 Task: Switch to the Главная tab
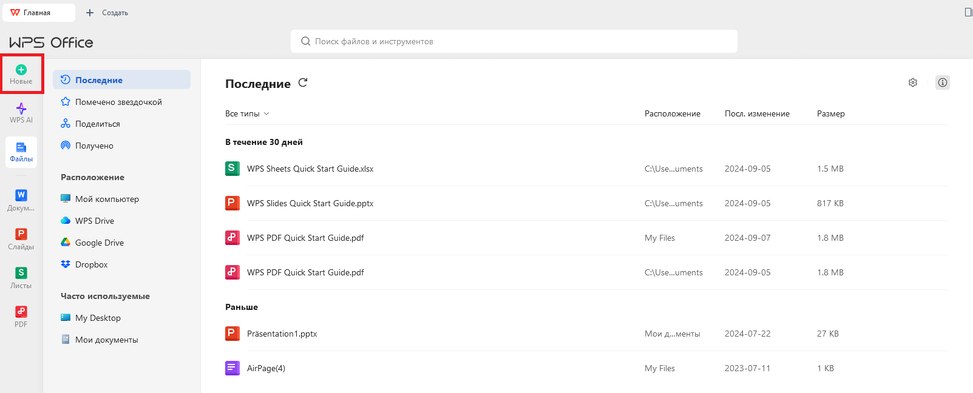38,13
